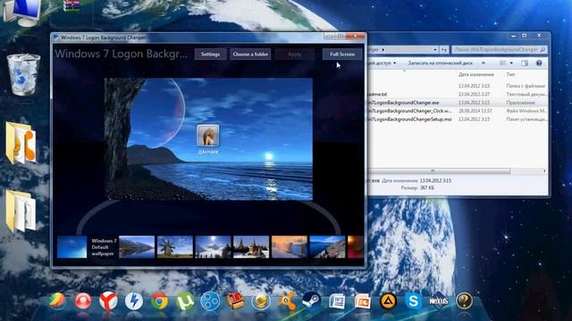572x321 pixels.
Task: Click the 'Папка с файлами' type cell
Action: coord(526,86)
